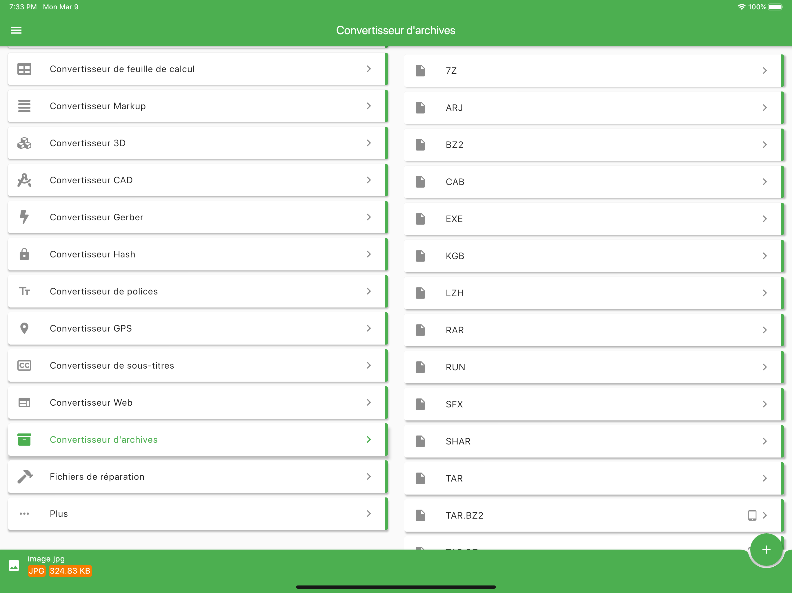Tap the tablet icon on TAR.BZ2

[x=752, y=515]
